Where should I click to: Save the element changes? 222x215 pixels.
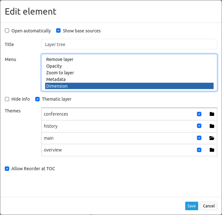[192, 206]
